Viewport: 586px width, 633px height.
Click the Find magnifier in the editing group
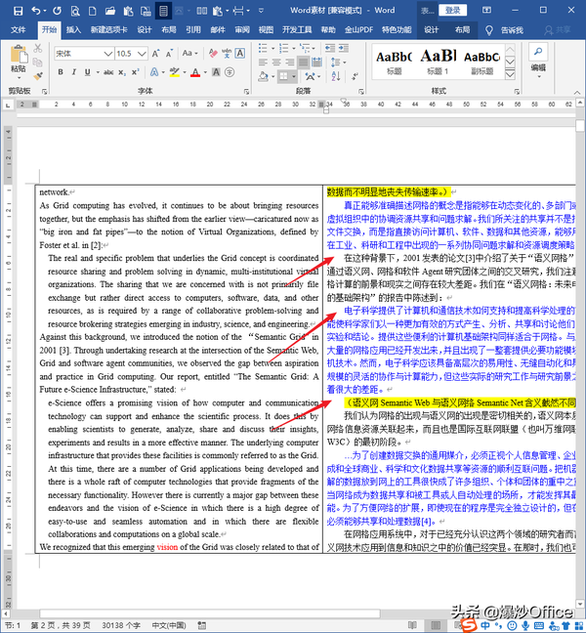click(x=538, y=52)
